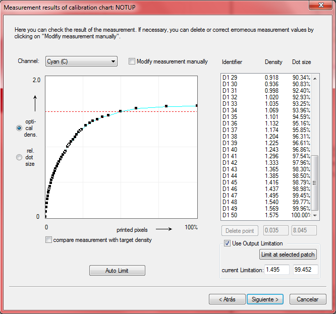Go back with the Atrás button
The width and height of the screenshot is (336, 314).
point(227,299)
